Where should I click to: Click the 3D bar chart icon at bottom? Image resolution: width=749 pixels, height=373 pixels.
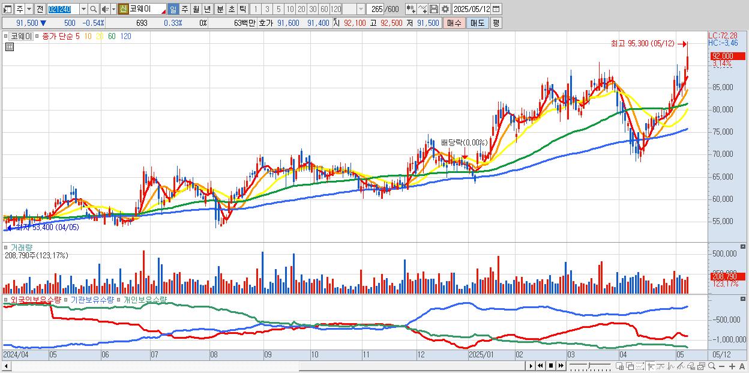point(691,366)
